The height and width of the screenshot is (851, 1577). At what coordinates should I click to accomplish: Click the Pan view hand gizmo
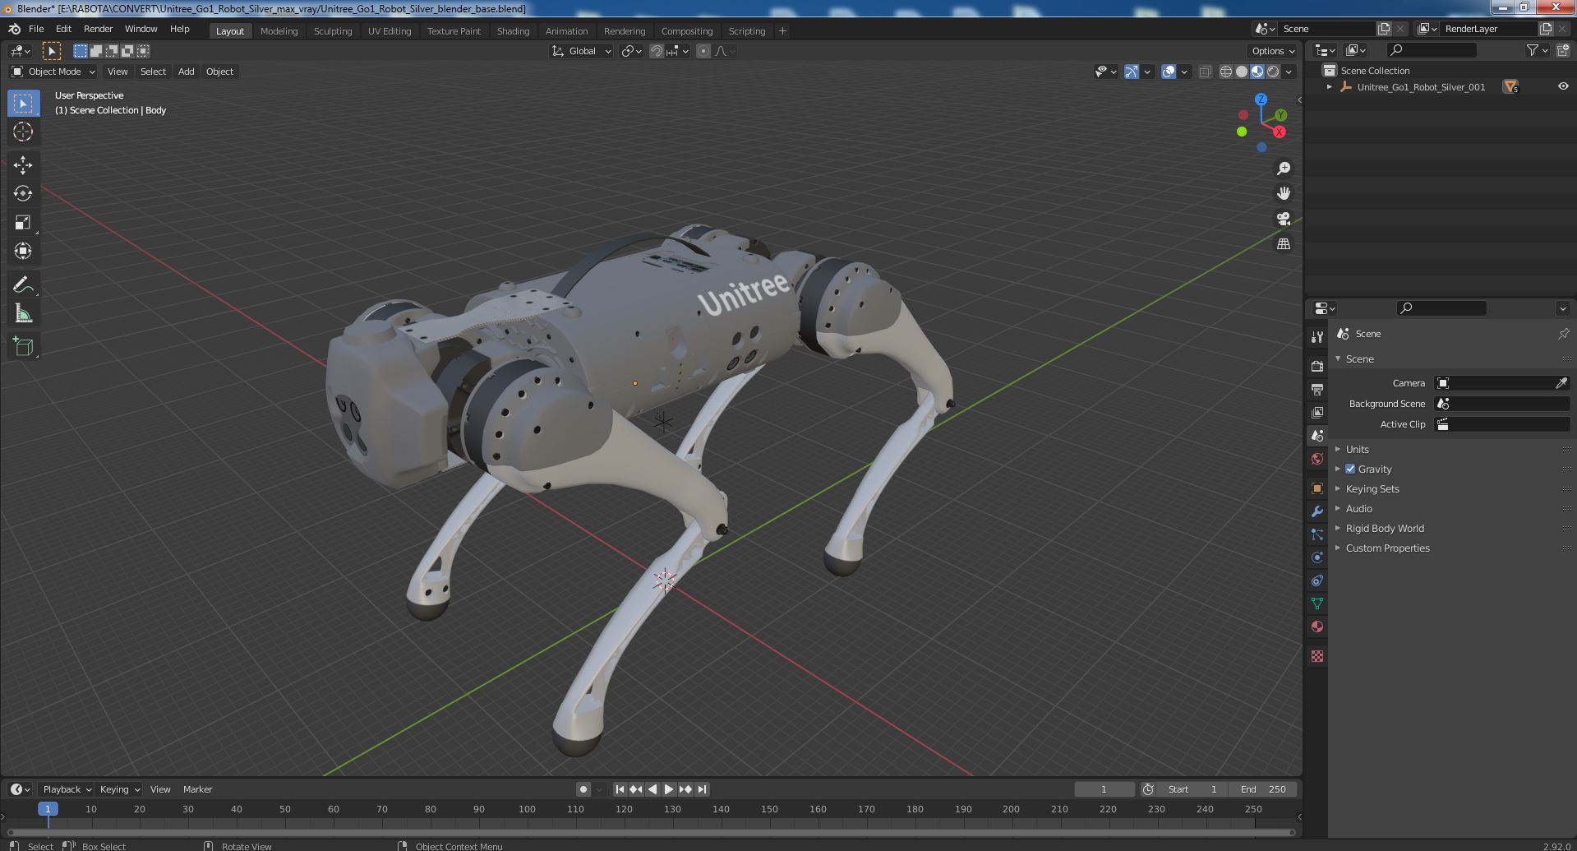pyautogui.click(x=1284, y=193)
